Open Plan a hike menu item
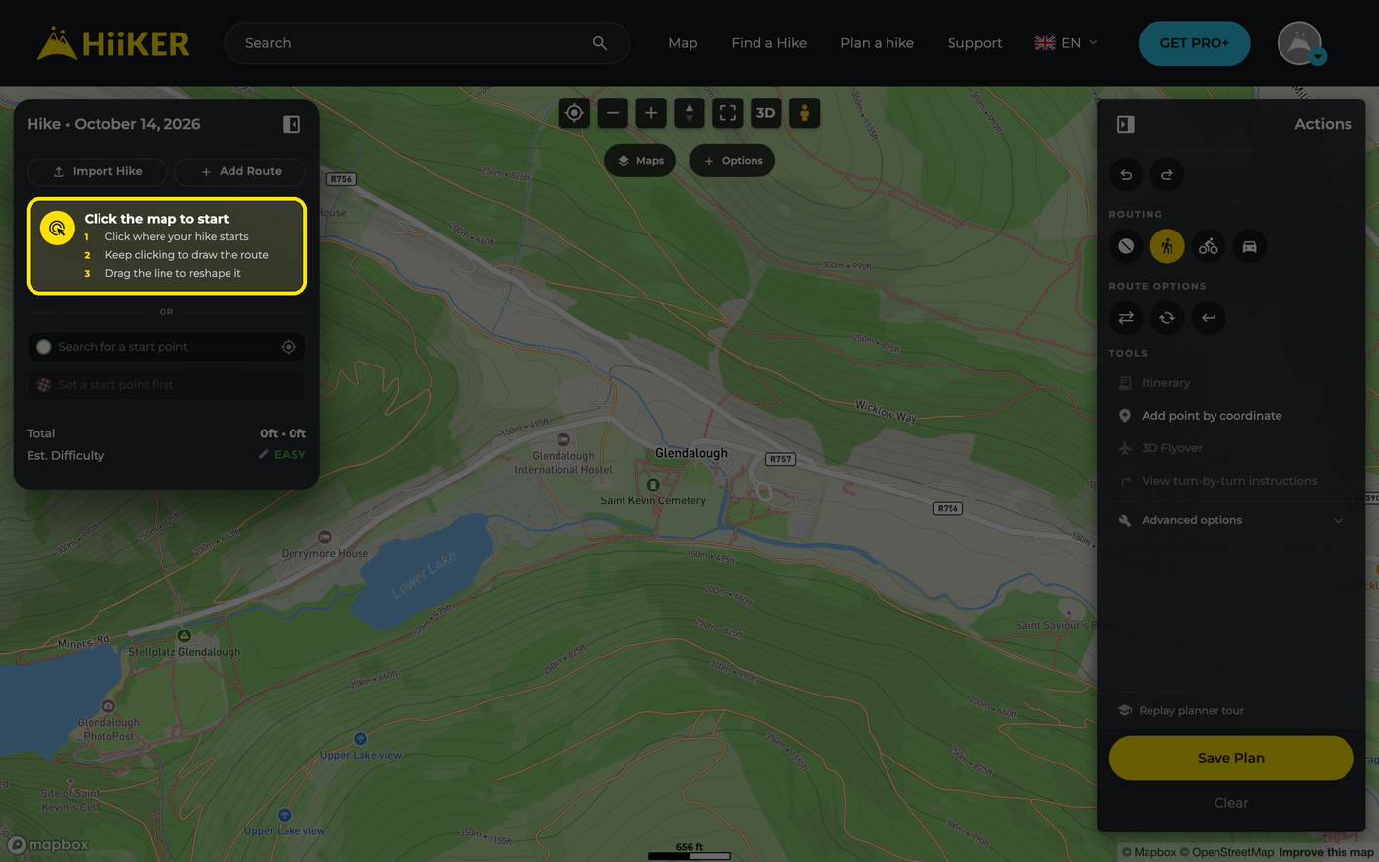This screenshot has width=1379, height=862. (877, 43)
